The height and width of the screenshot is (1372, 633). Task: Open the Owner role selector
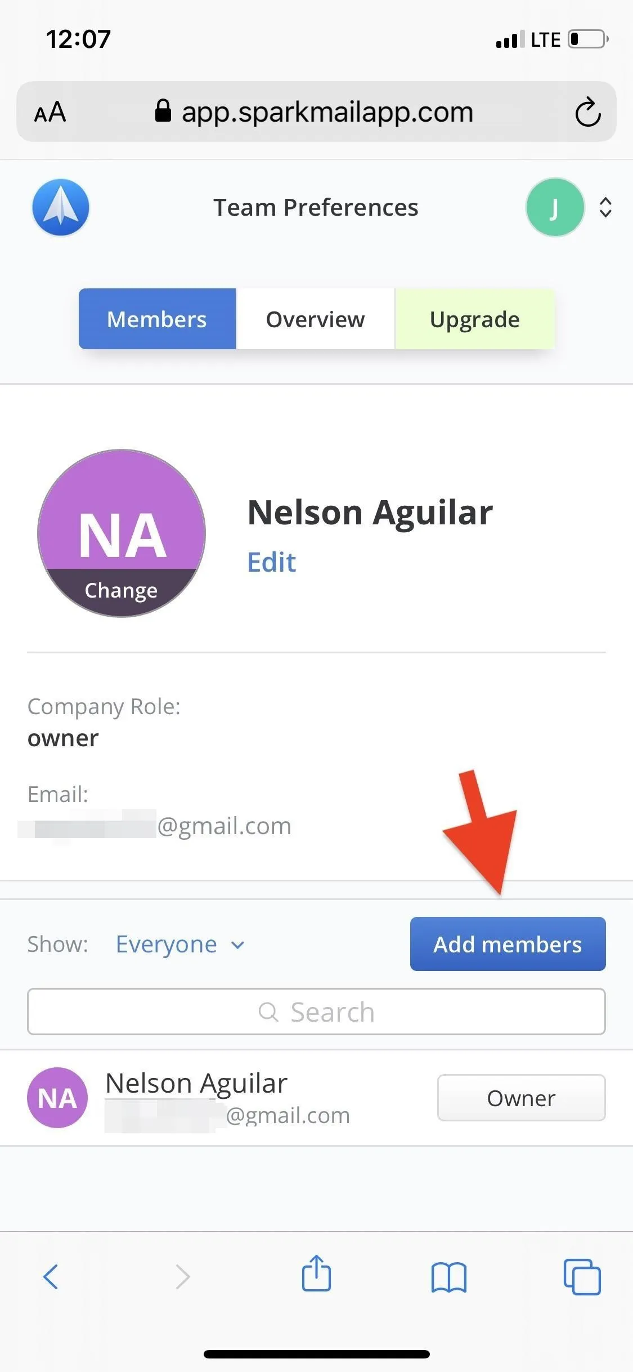522,1098
